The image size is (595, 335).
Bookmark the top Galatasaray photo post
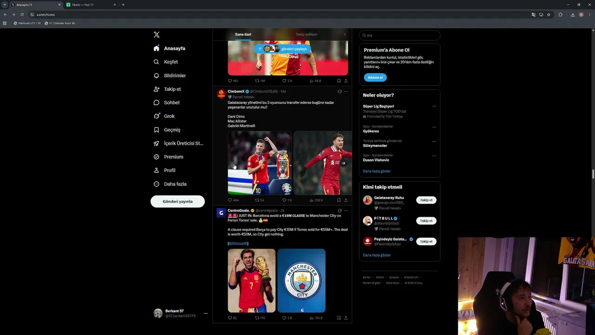(x=339, y=81)
